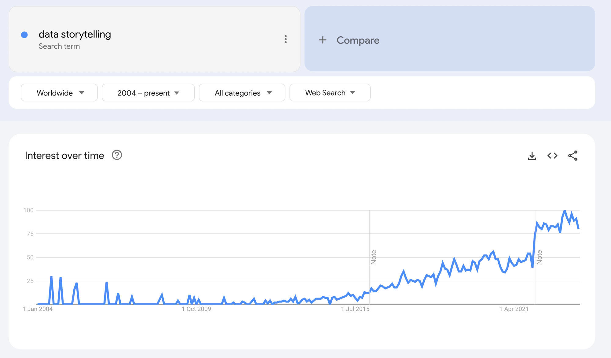
Task: Open the embed code icon
Action: click(x=552, y=156)
